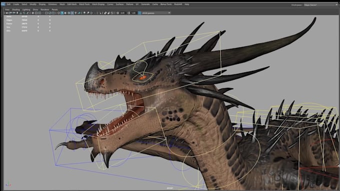Open the Edit Mesh menu
This screenshot has width=340, height=191.
coord(72,4)
